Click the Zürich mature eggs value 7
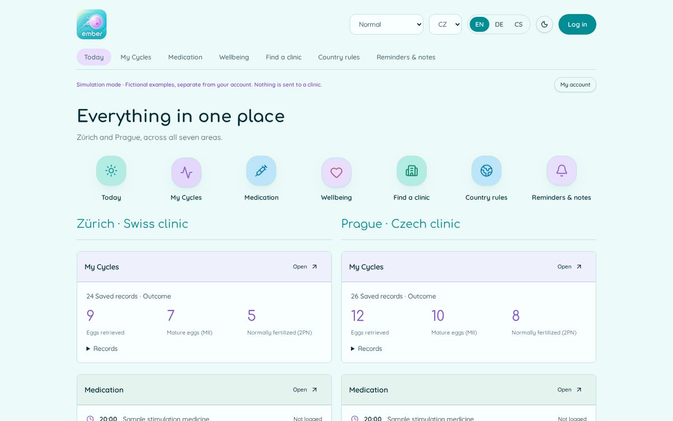The height and width of the screenshot is (421, 673). click(170, 315)
